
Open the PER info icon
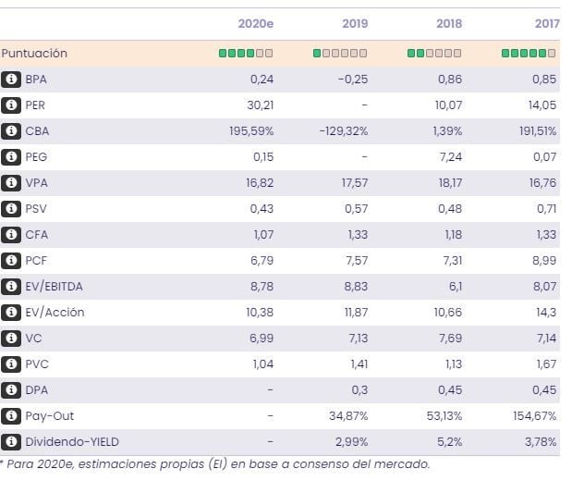pos(12,105)
